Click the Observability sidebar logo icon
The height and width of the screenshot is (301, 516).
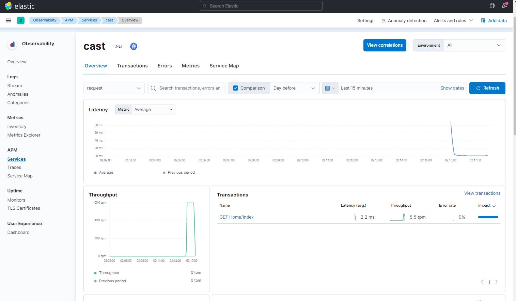click(x=12, y=44)
